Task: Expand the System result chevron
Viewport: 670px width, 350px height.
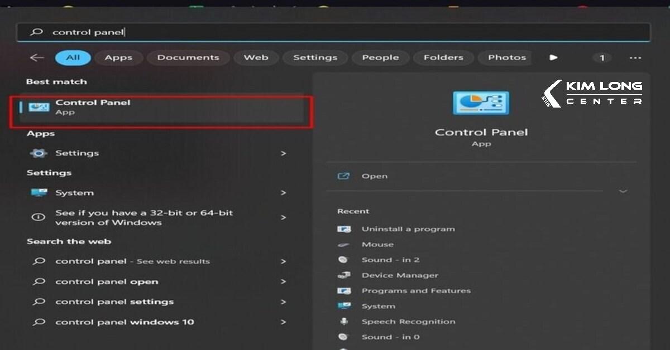Action: (284, 193)
